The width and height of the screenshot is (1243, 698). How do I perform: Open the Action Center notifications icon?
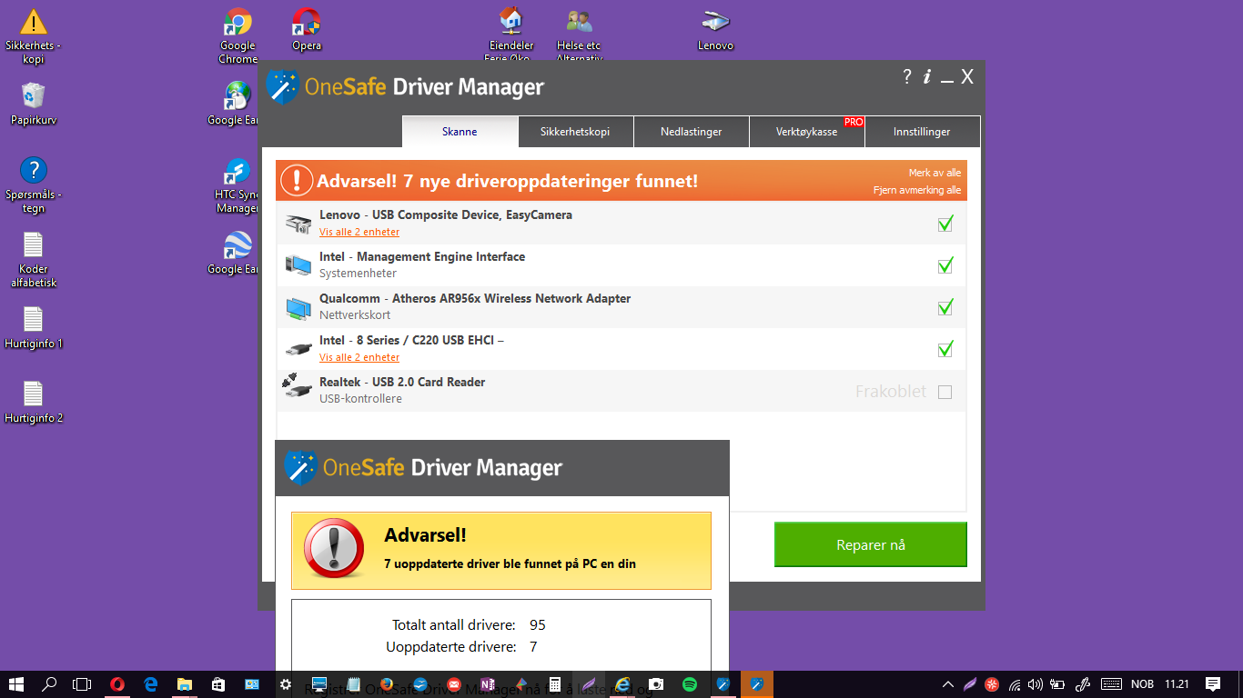pyautogui.click(x=1213, y=684)
